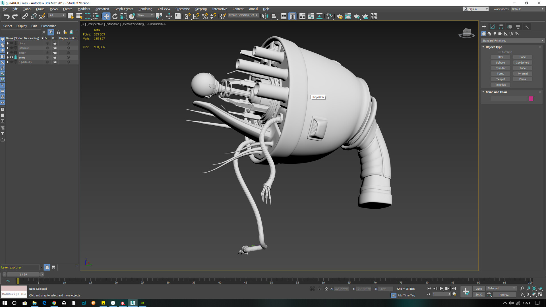
Task: Expand the interieur layer tree
Action: pyautogui.click(x=8, y=48)
